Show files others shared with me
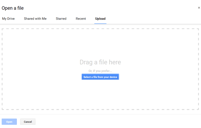 click(x=35, y=19)
